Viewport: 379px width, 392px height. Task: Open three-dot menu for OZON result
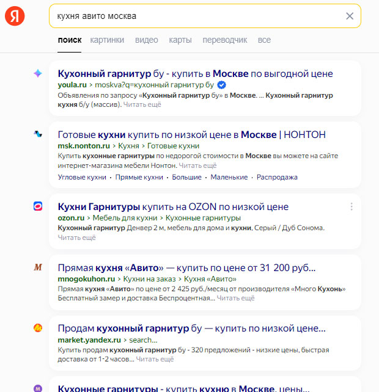(x=351, y=207)
